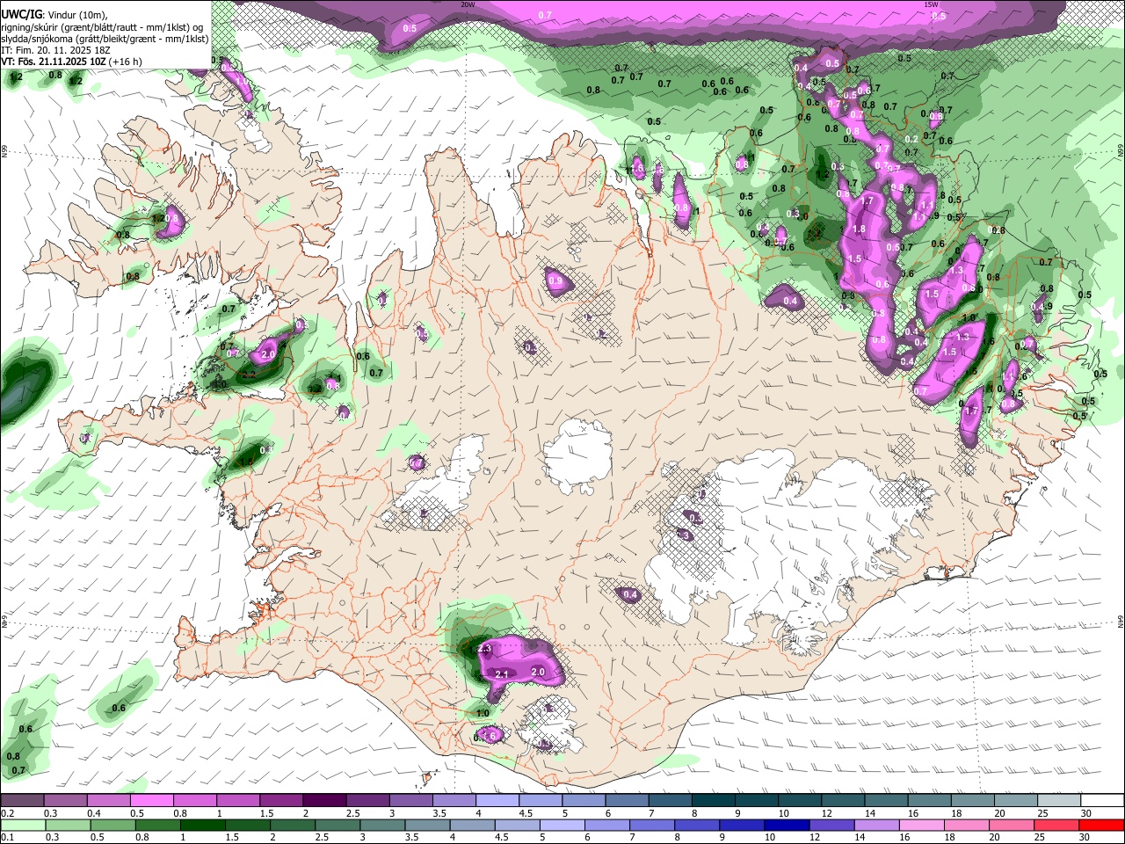This screenshot has height=844, width=1125.
Task: Pick the darkest green 1 swatch in rain legend
Action: (203, 825)
